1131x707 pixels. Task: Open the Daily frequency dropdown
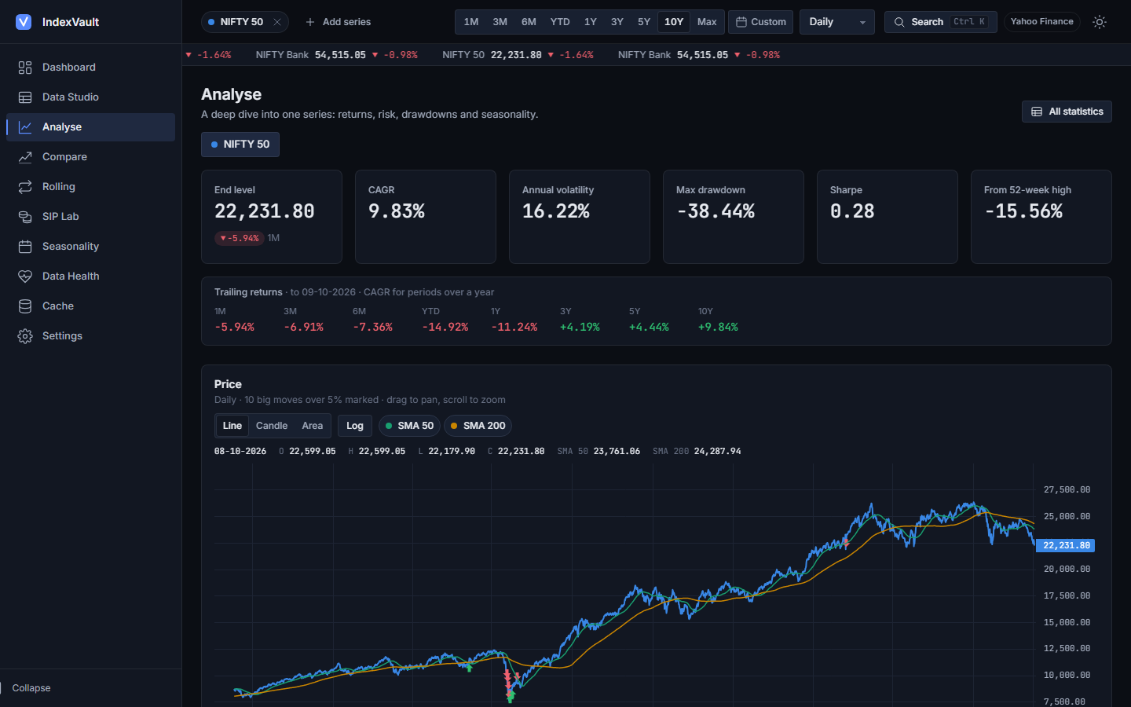[x=837, y=22]
